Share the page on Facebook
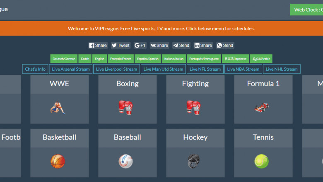Screen dimensions: 323x182 point(98,45)
